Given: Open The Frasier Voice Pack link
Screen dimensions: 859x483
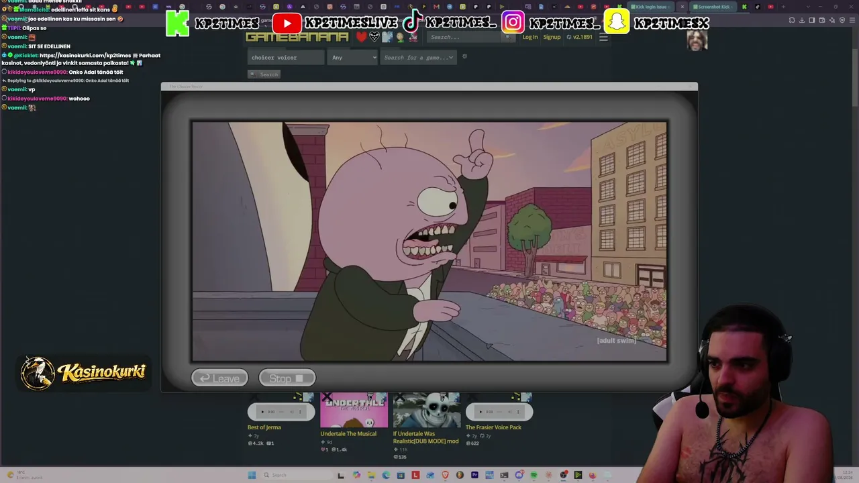Looking at the screenshot, I should 493,427.
